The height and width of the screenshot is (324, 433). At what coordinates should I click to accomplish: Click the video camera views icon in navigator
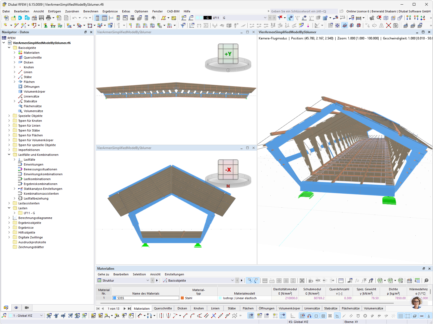(x=27, y=308)
